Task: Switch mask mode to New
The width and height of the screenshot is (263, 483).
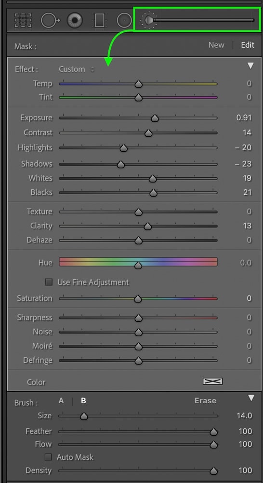Action: tap(216, 45)
